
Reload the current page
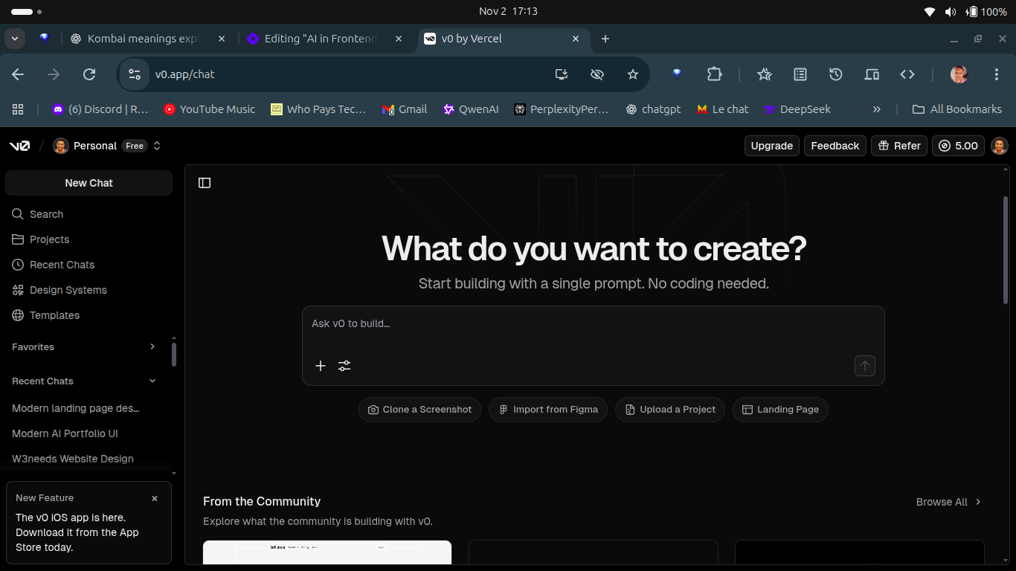pyautogui.click(x=89, y=74)
